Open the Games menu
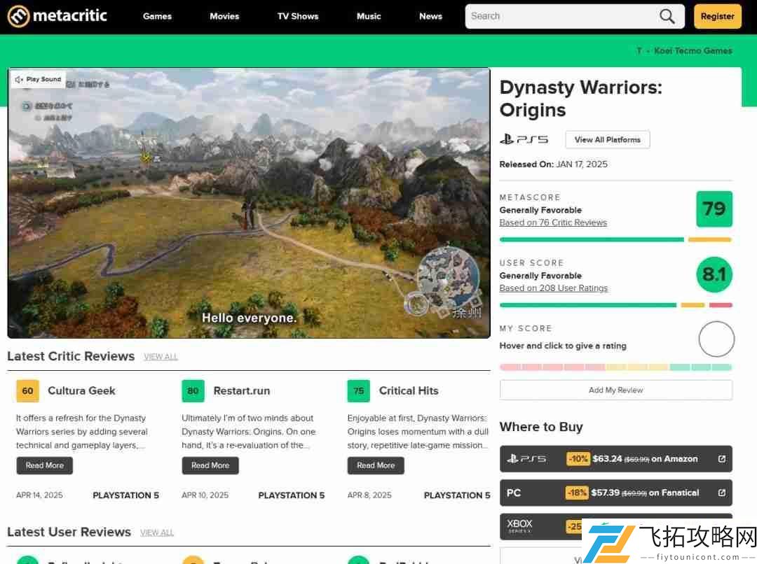The image size is (757, 564). (x=158, y=16)
